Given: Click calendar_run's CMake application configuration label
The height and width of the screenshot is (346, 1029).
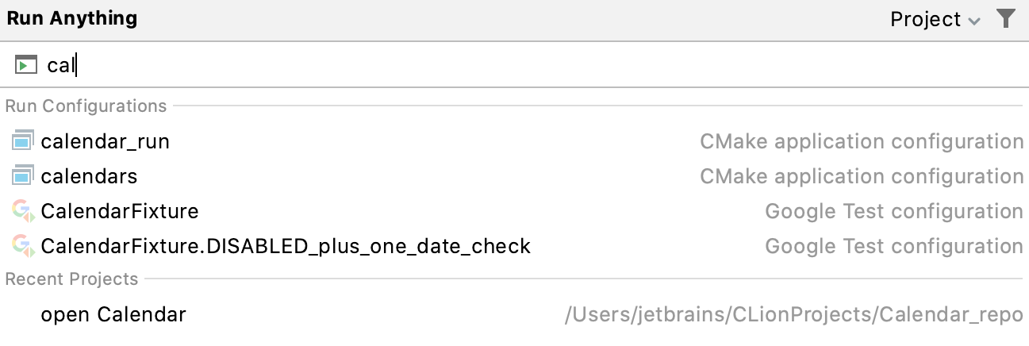Looking at the screenshot, I should (x=862, y=142).
